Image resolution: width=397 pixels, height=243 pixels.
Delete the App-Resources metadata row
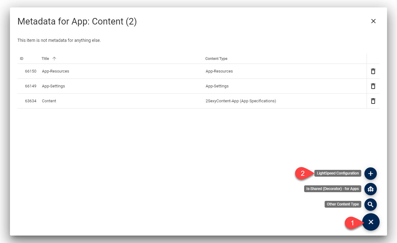pyautogui.click(x=373, y=71)
